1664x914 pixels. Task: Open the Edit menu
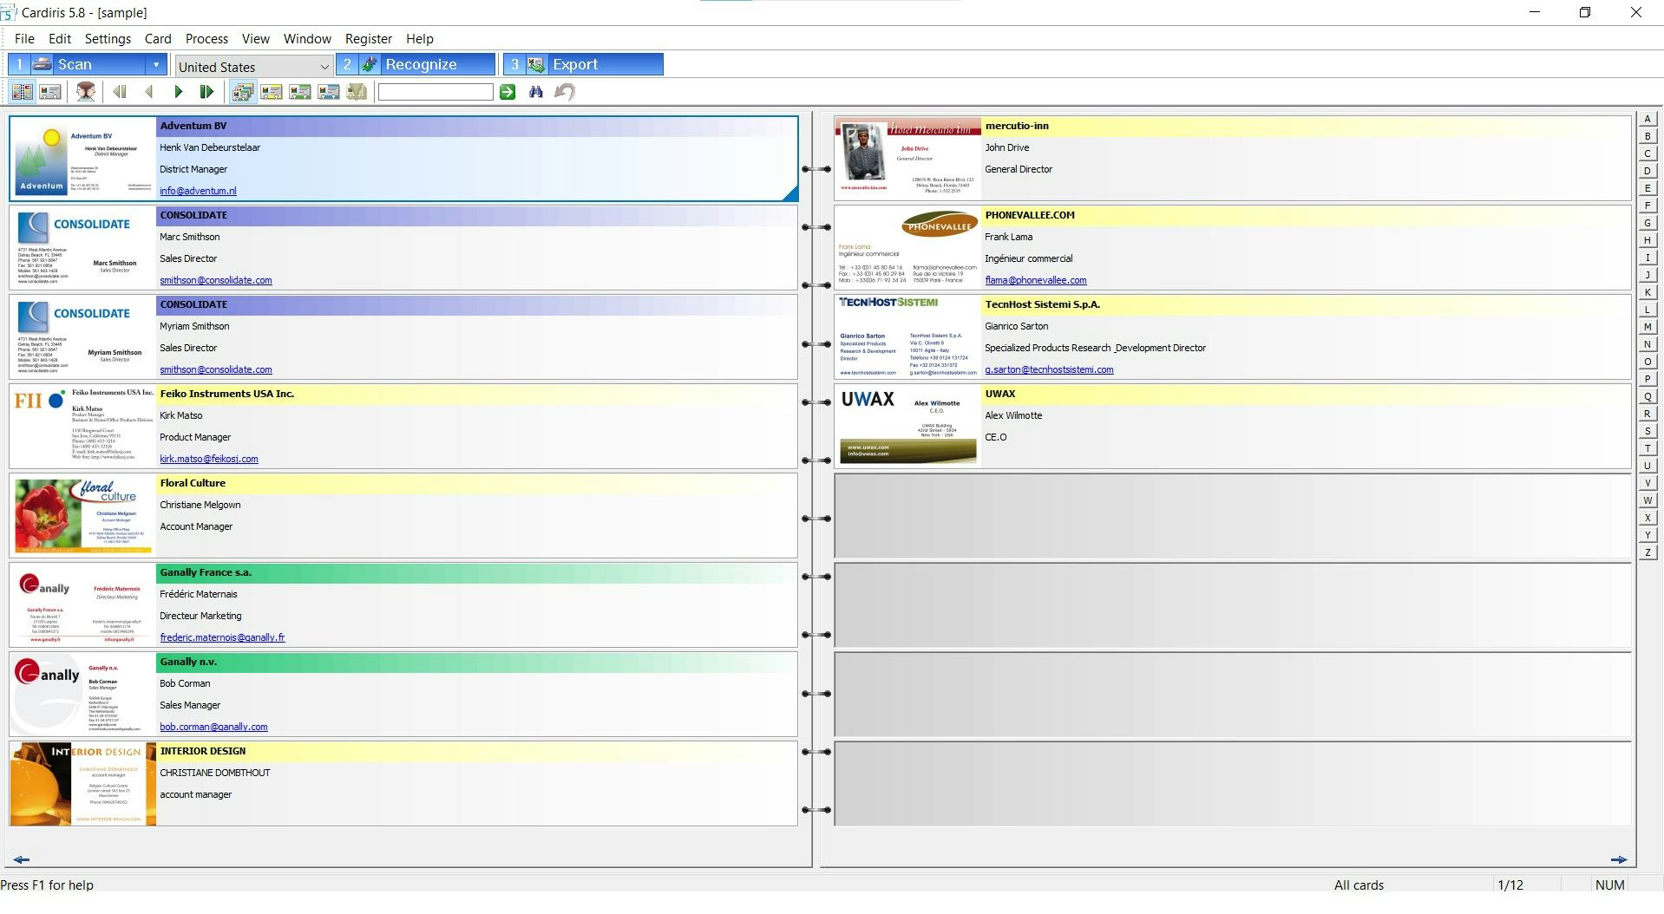coord(60,39)
